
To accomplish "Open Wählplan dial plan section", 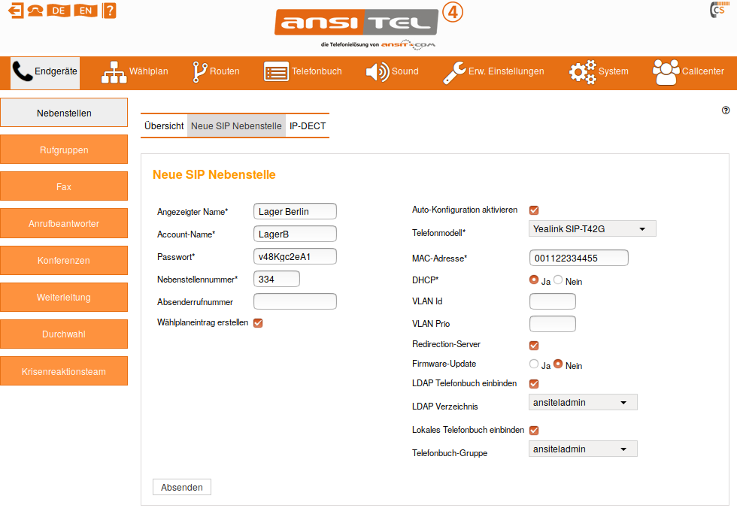I will point(135,72).
